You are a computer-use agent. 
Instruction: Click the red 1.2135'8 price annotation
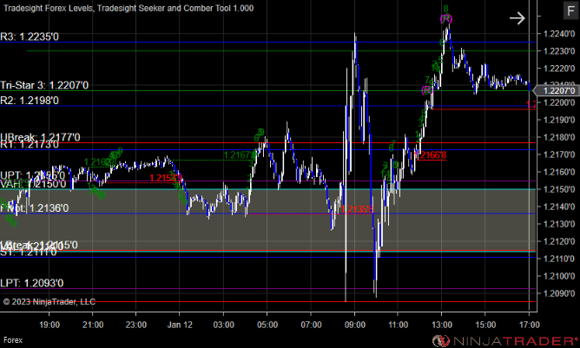click(x=357, y=209)
